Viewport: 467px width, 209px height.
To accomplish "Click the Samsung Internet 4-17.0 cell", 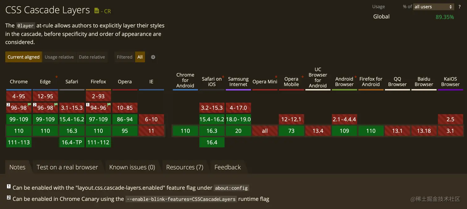I will coord(238,108).
